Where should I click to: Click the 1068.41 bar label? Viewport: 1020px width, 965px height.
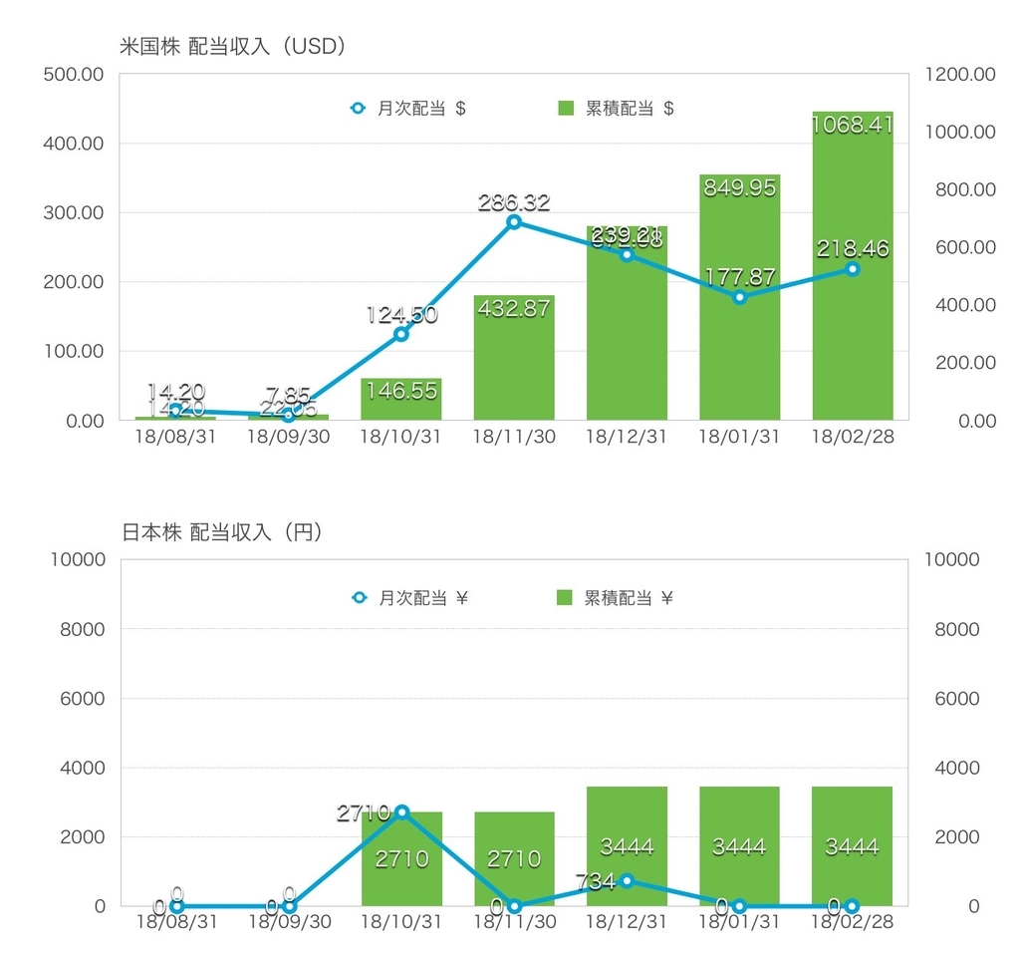pyautogui.click(x=853, y=125)
